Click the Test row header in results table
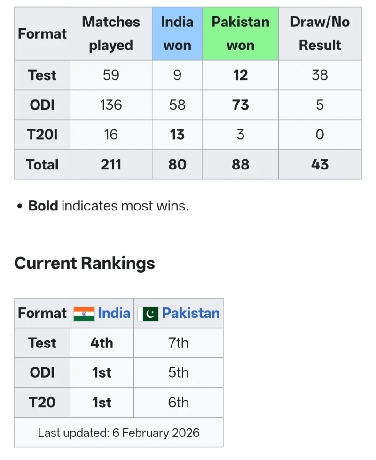Viewport: 376px width, 460px height. click(42, 75)
